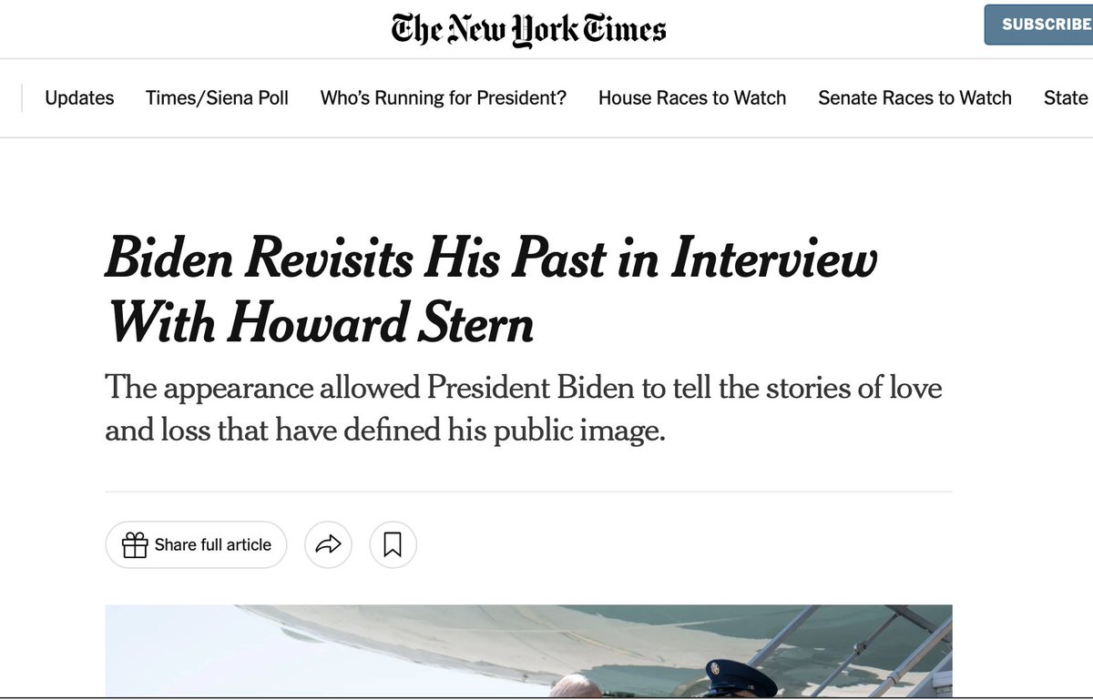Viewport: 1093px width, 700px height.
Task: Save article with the bookmark icon
Action: (393, 545)
